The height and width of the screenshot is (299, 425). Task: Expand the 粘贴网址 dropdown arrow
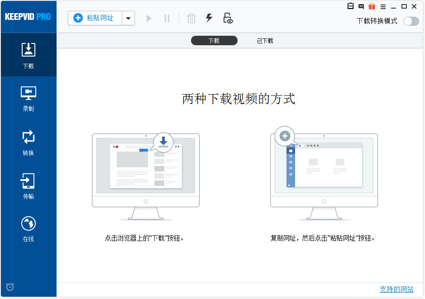(x=128, y=19)
